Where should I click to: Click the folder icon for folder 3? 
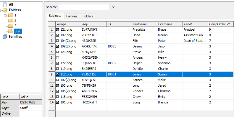[x=10, y=26]
